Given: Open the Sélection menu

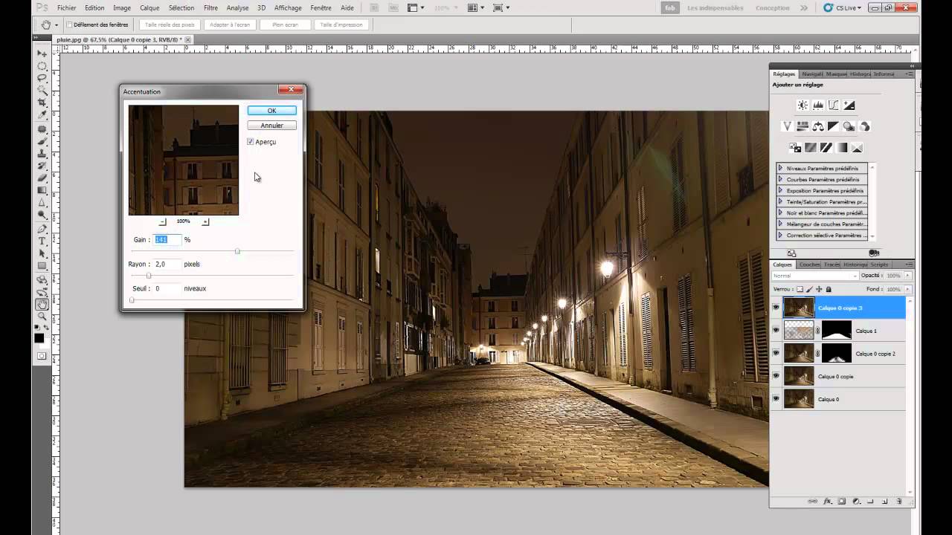Looking at the screenshot, I should click(x=181, y=7).
